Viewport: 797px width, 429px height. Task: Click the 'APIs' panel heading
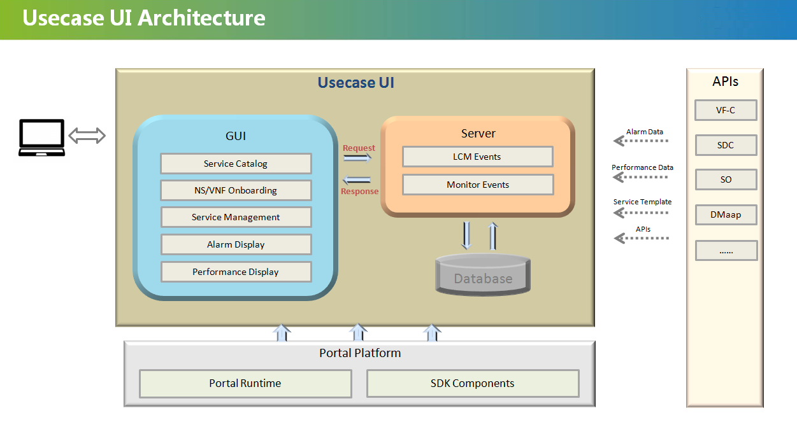click(x=725, y=81)
